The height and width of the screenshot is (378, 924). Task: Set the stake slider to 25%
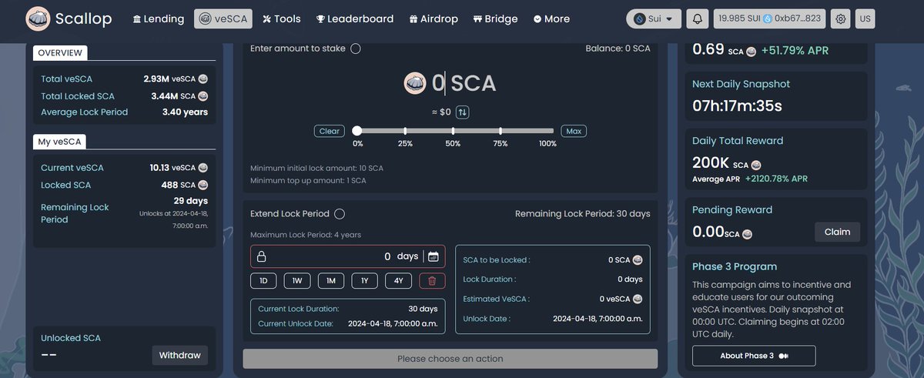tap(405, 131)
